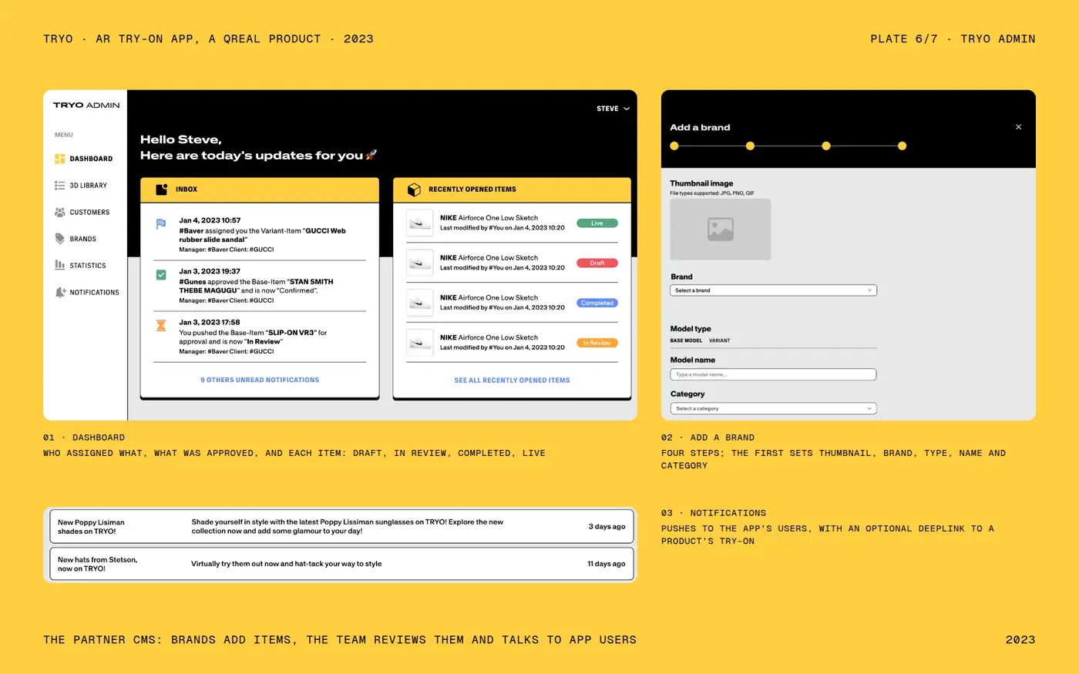
Task: Click the green check icon on the Jan 3 19:37 message
Action: [x=161, y=275]
